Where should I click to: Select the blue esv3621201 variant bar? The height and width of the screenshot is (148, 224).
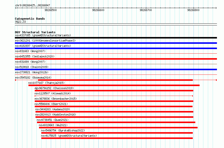pos(116,43)
